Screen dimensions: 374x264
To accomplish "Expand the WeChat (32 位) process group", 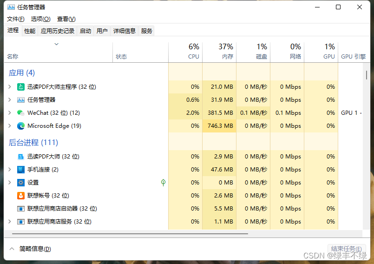I will coord(10,112).
